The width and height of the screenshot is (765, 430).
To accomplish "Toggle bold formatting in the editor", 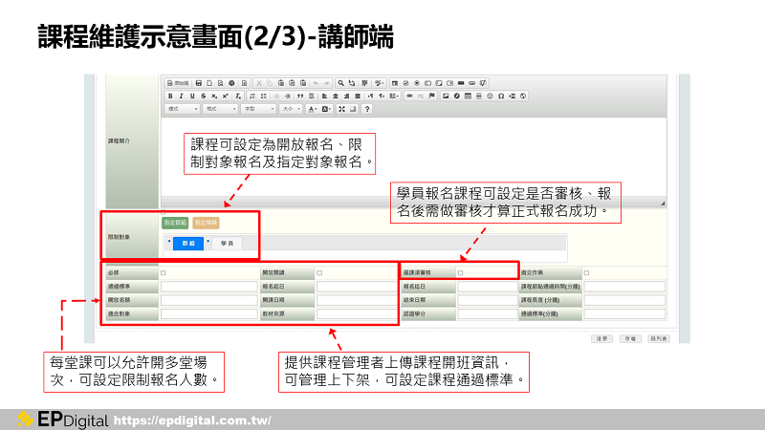I will click(x=170, y=97).
